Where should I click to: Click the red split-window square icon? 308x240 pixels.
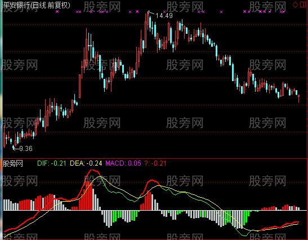(x=303, y=5)
